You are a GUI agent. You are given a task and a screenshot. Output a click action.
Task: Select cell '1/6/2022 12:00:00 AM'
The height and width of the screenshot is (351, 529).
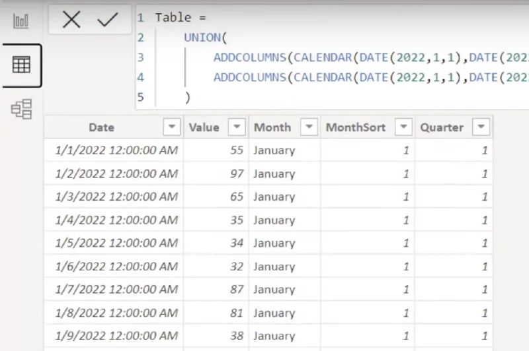[x=114, y=266]
